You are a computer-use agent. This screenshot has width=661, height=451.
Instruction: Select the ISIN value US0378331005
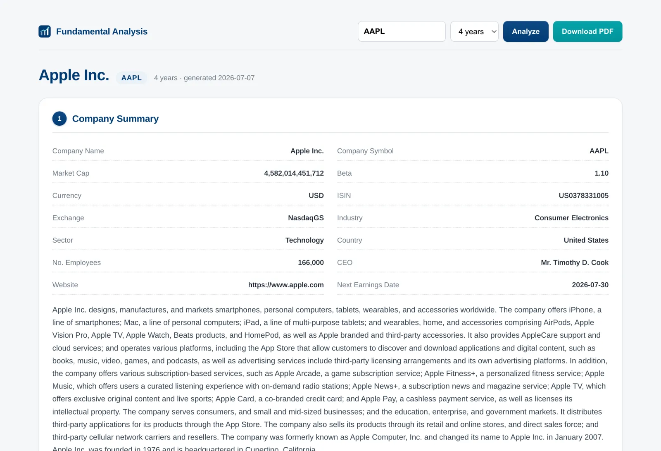pyautogui.click(x=583, y=196)
